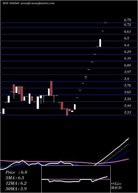Click the long red candle peaking at 5.8
This screenshot has width=138, height=193.
51,89
